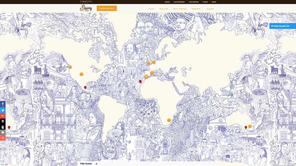Open orange cluster just above the 54 marker

point(152,72)
